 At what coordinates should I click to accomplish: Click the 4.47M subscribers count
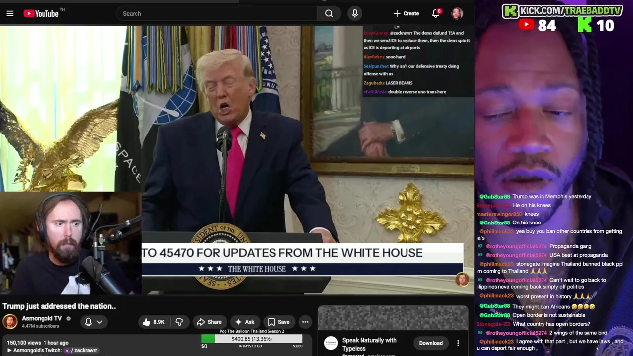coord(41,326)
